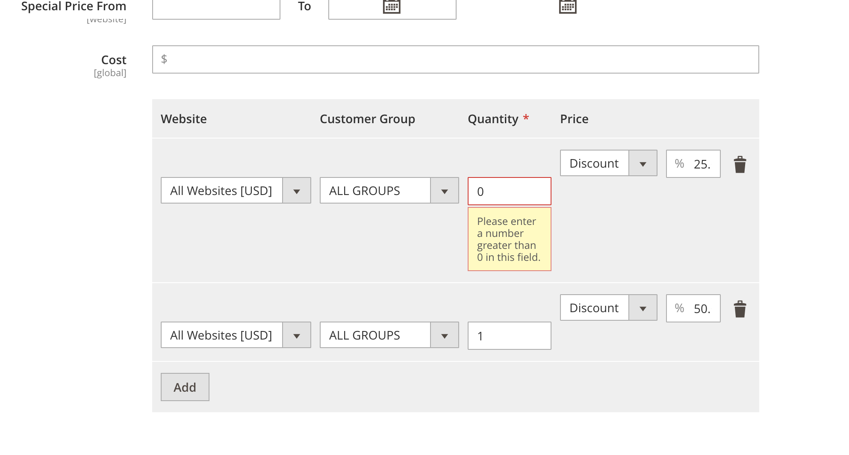The height and width of the screenshot is (455, 849).
Task: Change second row Discount price type
Action: coord(609,307)
